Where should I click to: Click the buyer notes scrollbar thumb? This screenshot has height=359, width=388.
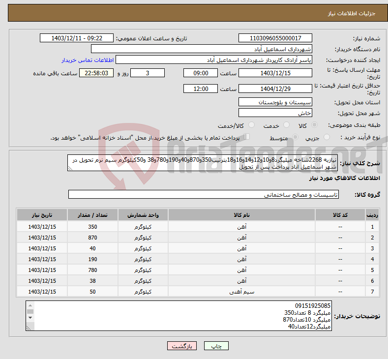pos(30,311)
